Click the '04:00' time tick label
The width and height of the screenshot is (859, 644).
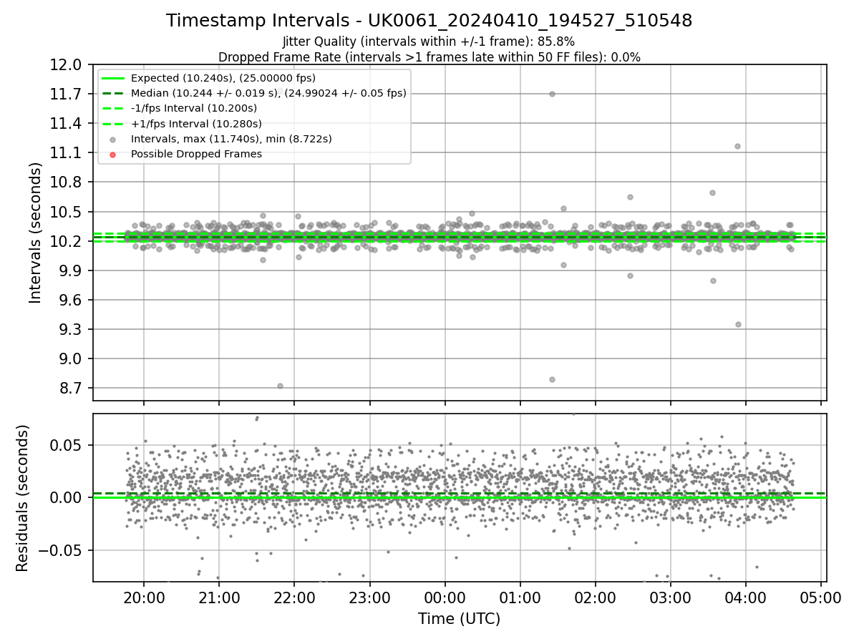(x=746, y=597)
